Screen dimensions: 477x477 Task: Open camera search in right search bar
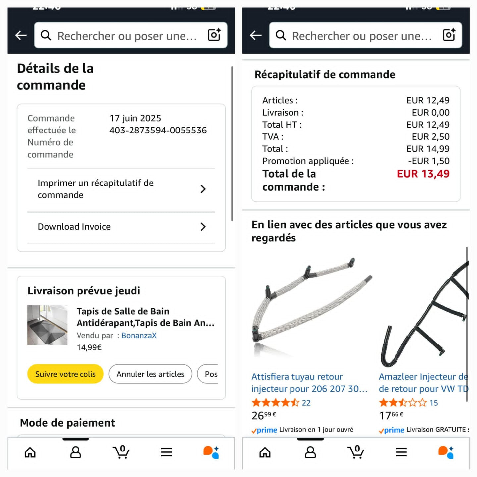(449, 35)
